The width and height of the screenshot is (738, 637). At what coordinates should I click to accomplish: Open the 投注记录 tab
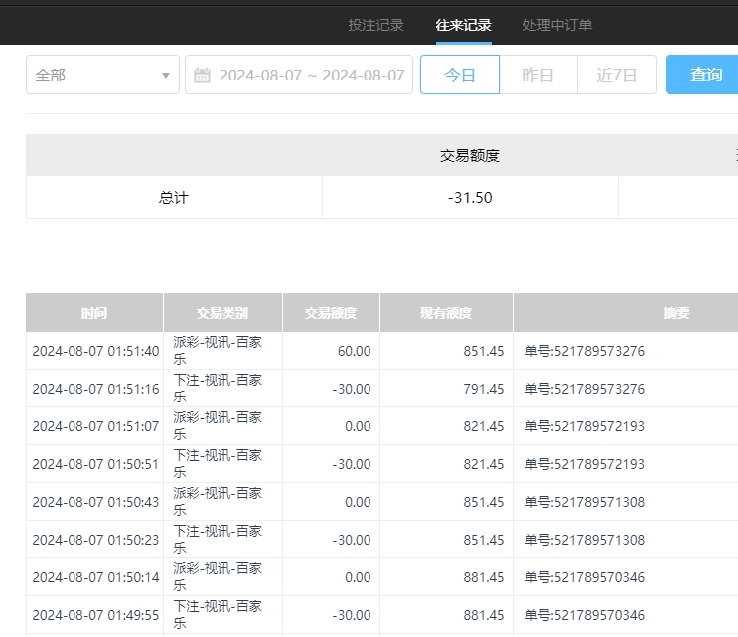pyautogui.click(x=375, y=25)
